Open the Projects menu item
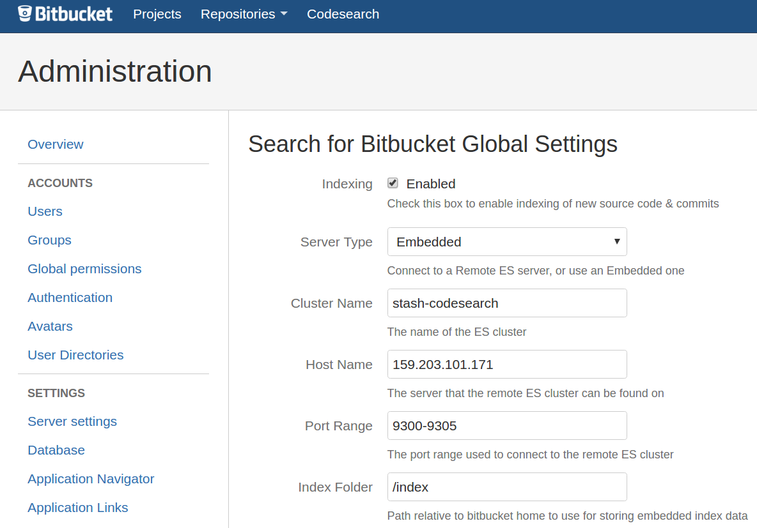 pyautogui.click(x=157, y=14)
